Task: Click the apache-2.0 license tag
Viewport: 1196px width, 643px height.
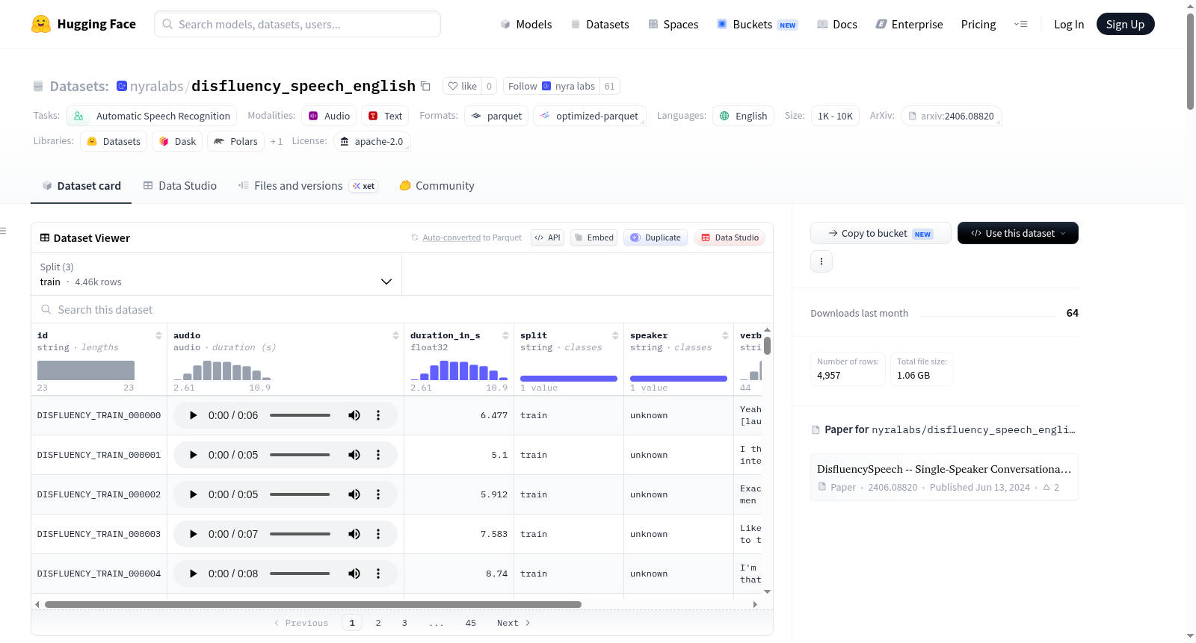Action: [372, 141]
